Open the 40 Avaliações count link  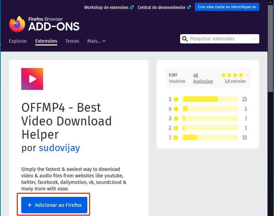(x=196, y=75)
